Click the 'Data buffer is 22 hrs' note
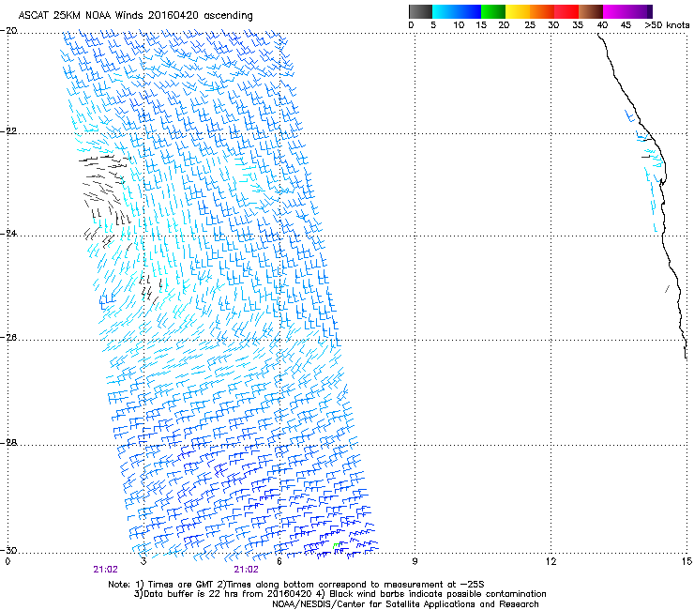This screenshot has height=610, width=694. click(339, 594)
